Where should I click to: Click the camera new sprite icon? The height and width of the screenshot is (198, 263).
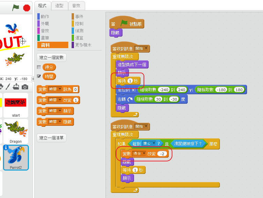25,87
